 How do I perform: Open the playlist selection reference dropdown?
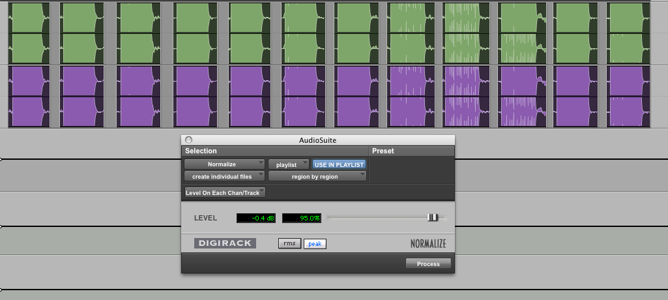[289, 164]
